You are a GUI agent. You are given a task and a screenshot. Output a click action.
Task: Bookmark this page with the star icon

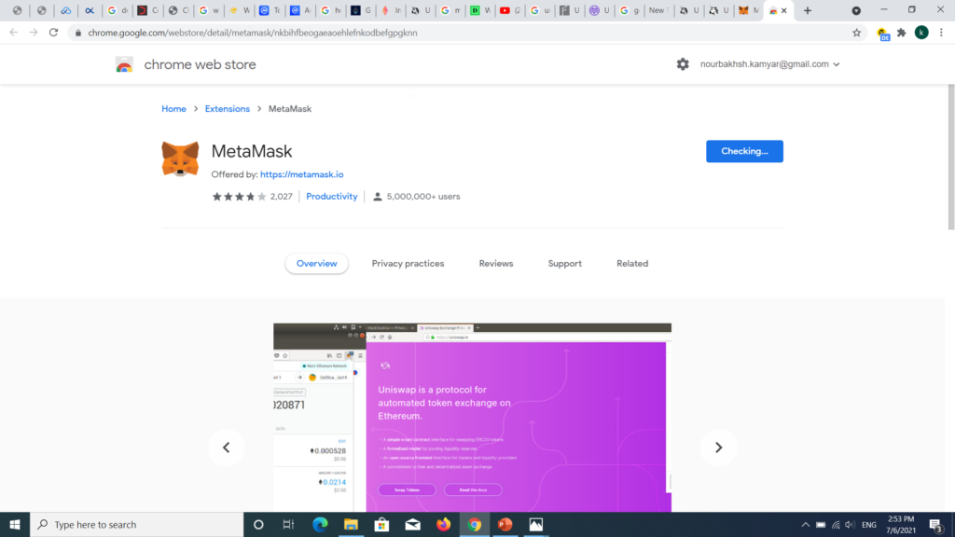coord(856,33)
